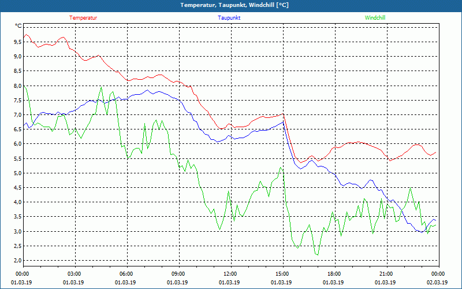Click the 03:00 time axis label
Image resolution: width=462 pixels, height=289 pixels.
75,274
